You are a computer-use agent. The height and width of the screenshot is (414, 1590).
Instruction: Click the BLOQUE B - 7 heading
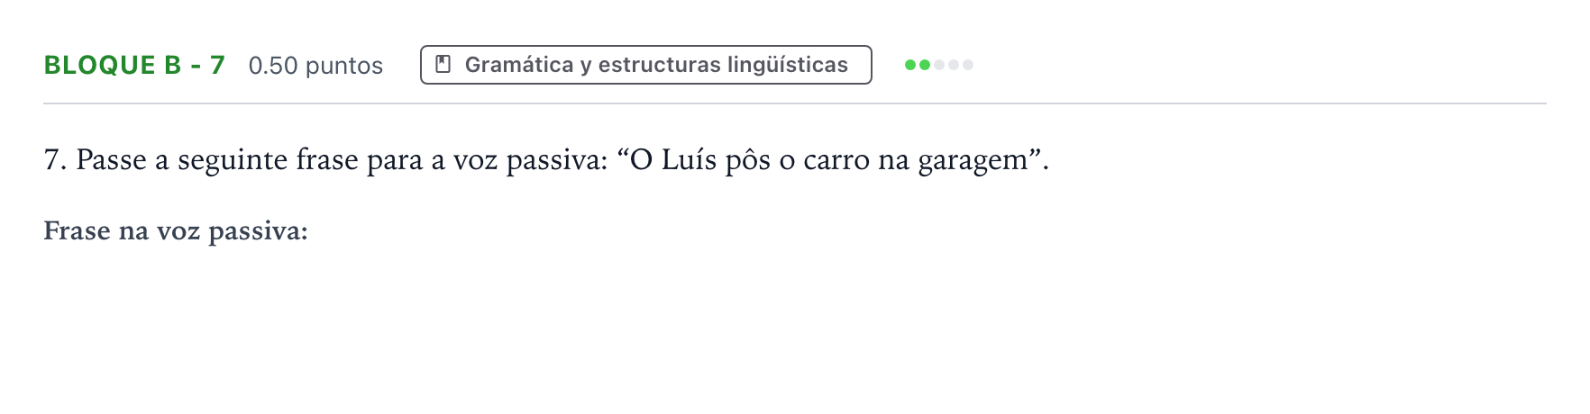134,65
